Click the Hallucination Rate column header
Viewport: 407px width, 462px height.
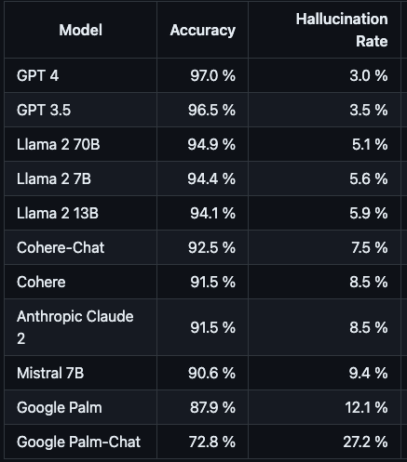[342, 30]
